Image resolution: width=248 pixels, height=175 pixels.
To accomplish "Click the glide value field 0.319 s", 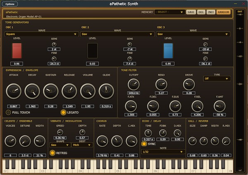I will [x=106, y=106].
